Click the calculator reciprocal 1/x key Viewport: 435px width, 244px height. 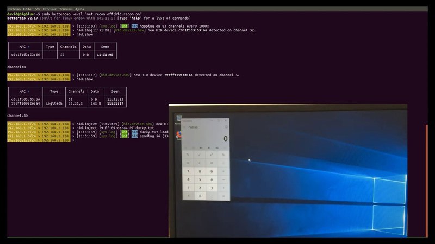click(223, 155)
